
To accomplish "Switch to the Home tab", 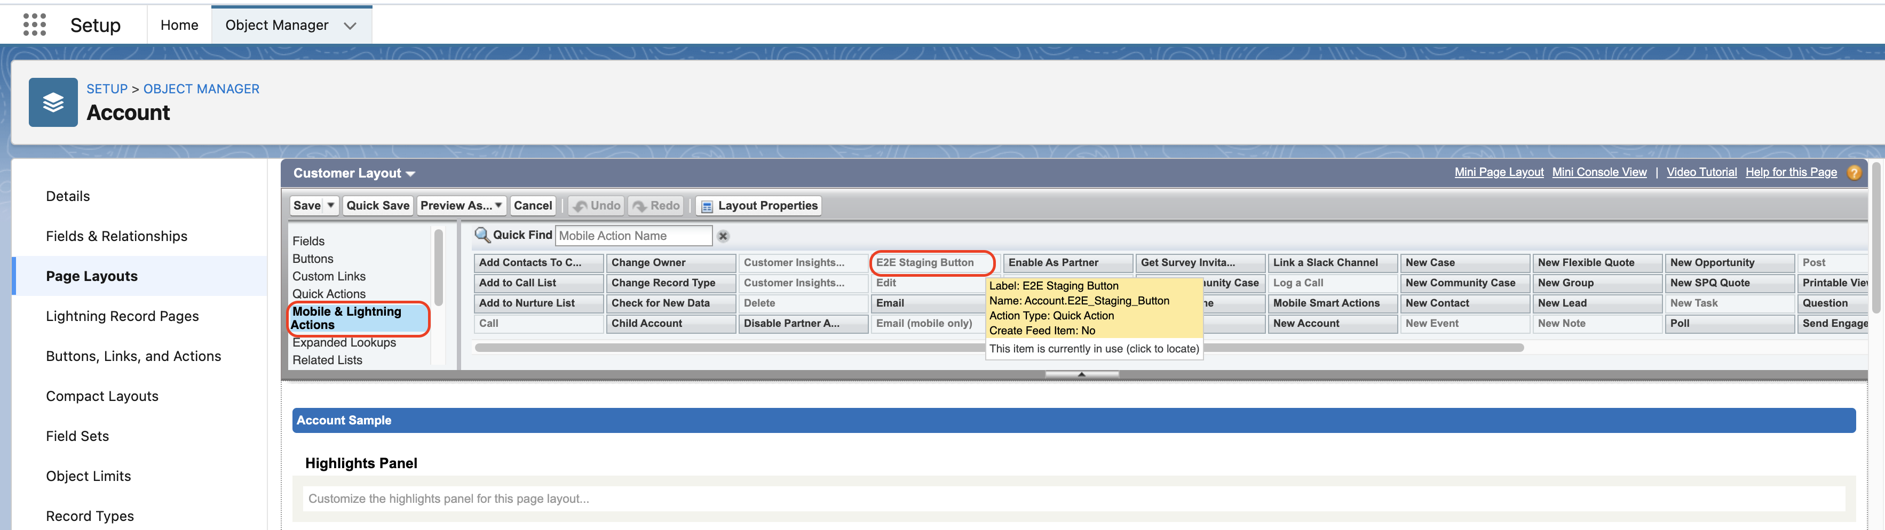I will (x=179, y=26).
